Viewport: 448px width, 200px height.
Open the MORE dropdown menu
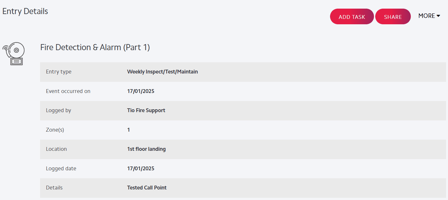(x=429, y=16)
